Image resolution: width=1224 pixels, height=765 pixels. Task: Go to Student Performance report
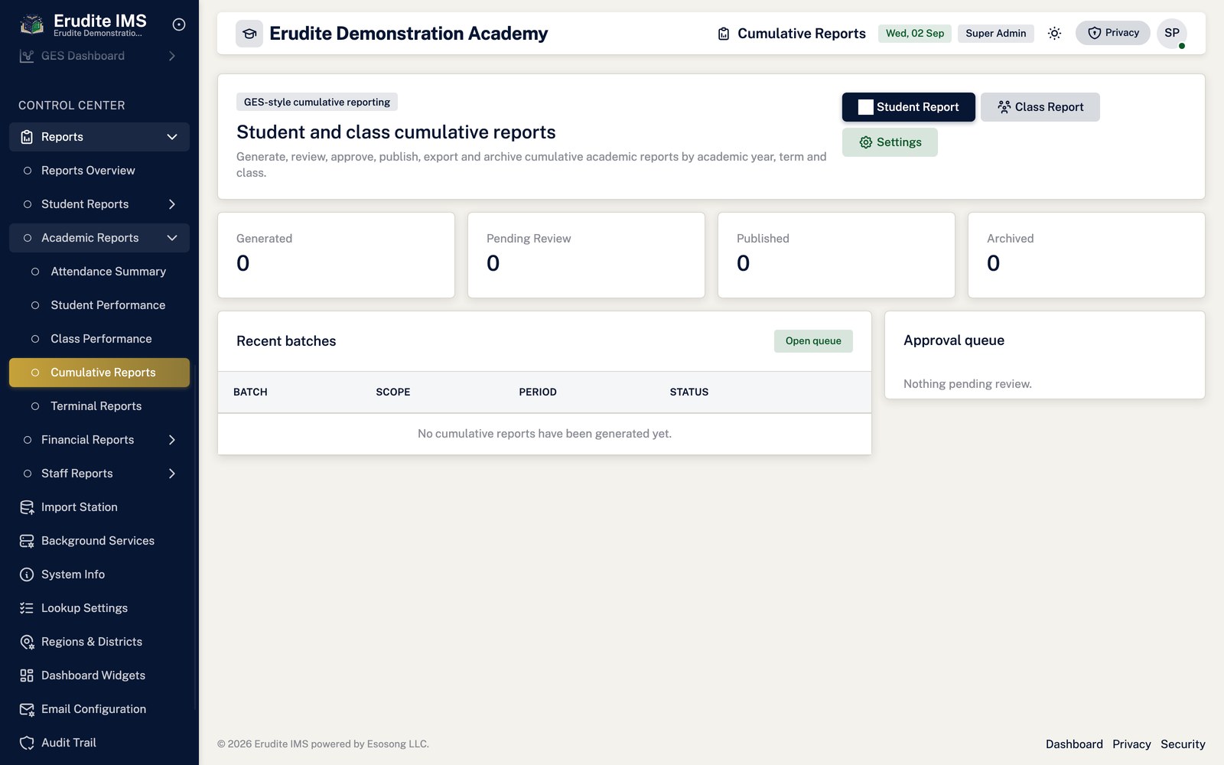click(x=99, y=305)
